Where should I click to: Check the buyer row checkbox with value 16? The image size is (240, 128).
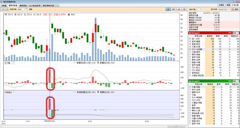point(190,54)
